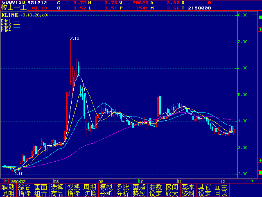Click the 7.10 peak price label
This screenshot has width=262, height=197.
coord(74,38)
